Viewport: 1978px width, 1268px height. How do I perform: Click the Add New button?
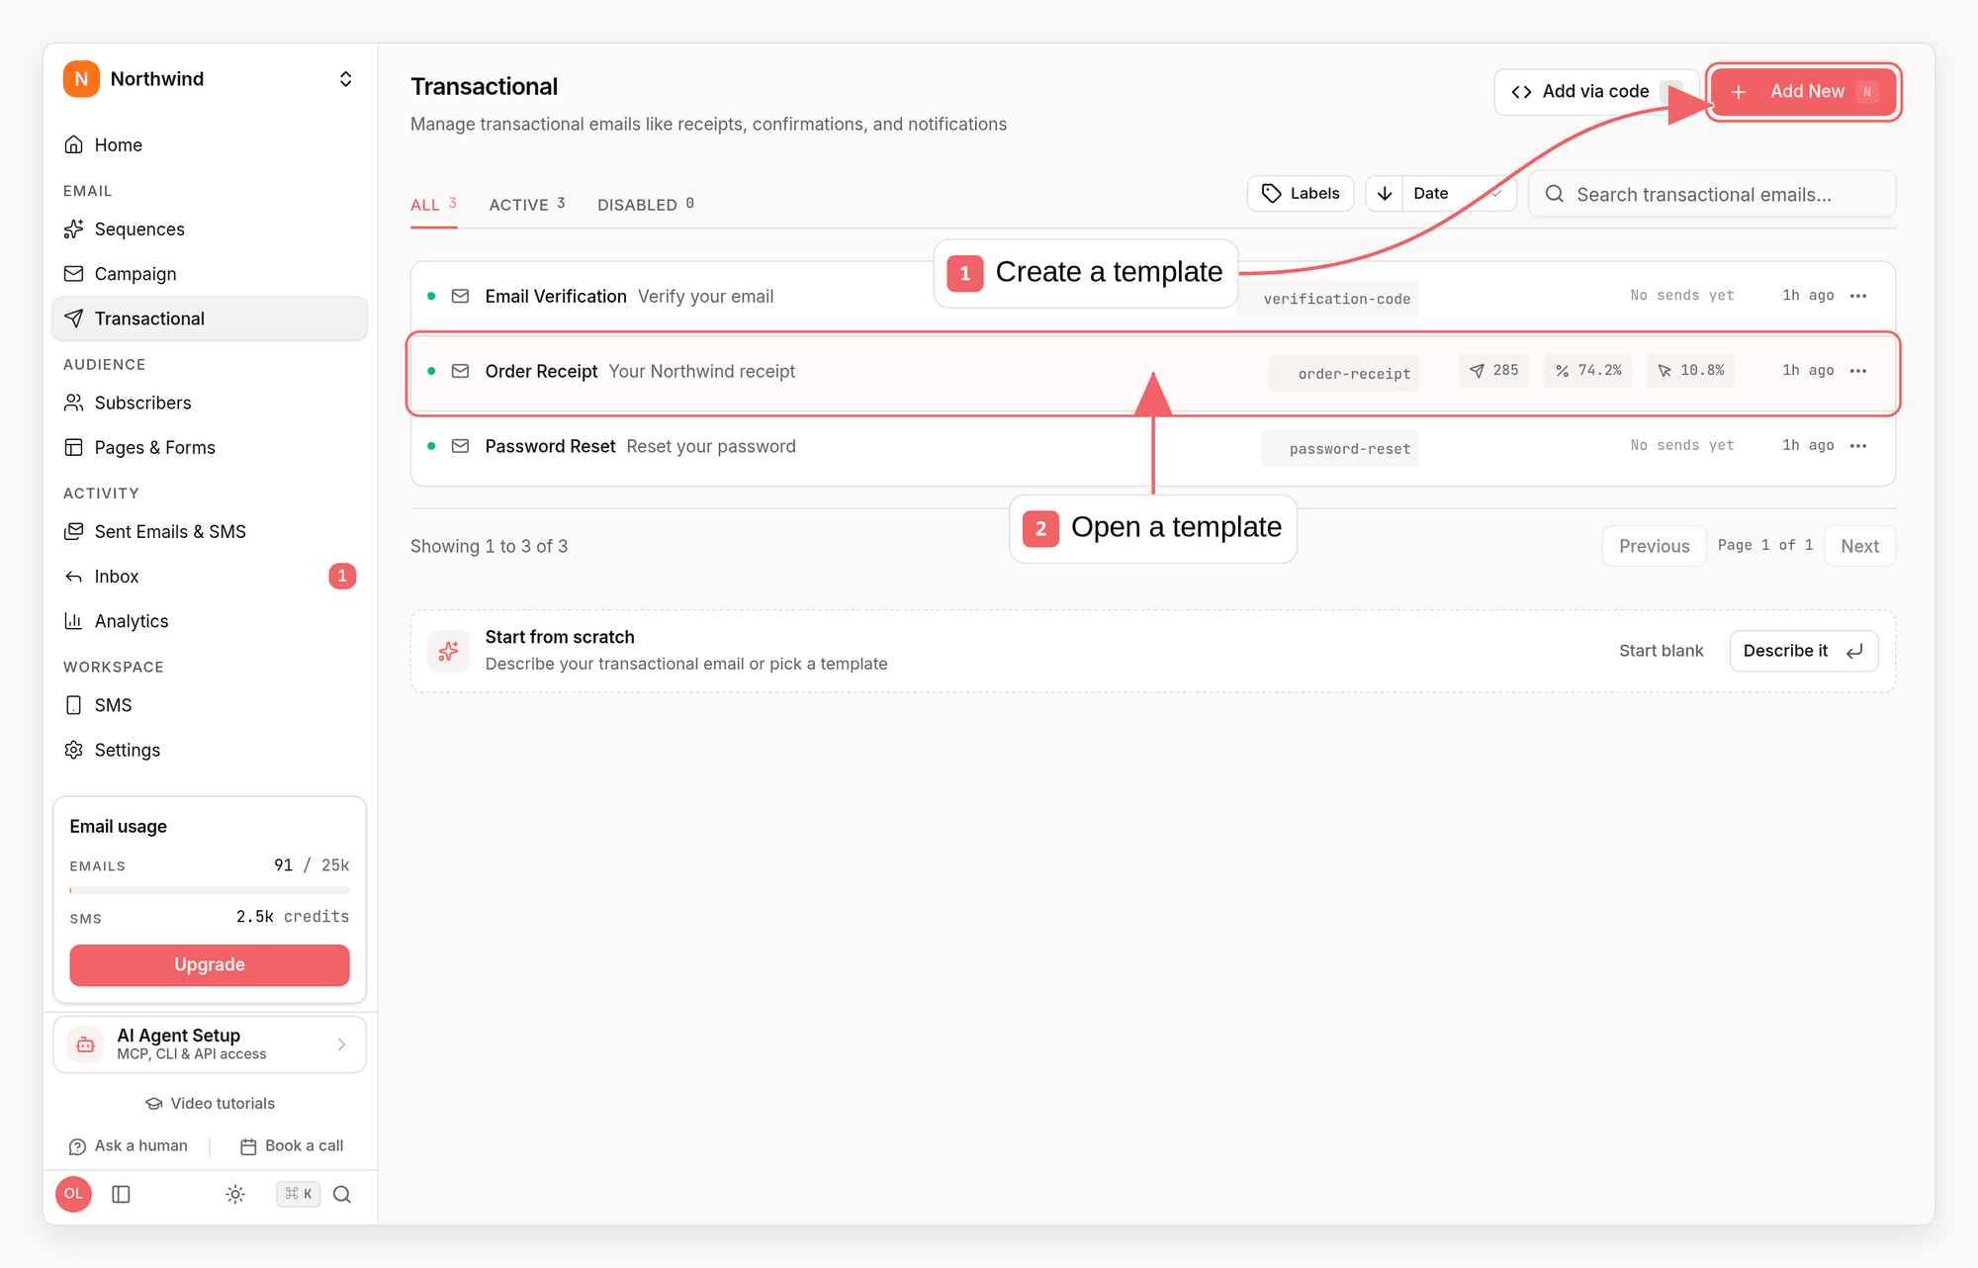(x=1803, y=92)
